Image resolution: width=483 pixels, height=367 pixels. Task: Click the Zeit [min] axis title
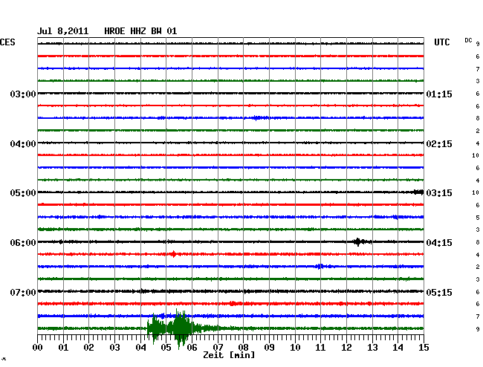click(x=229, y=355)
